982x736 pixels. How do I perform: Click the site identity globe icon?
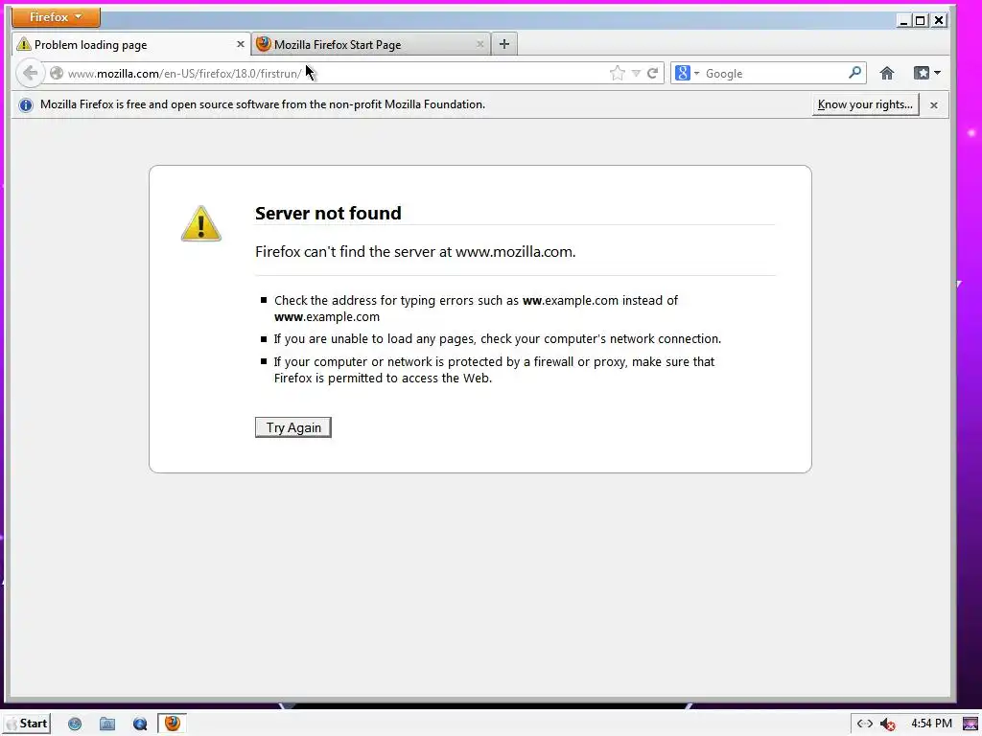57,73
